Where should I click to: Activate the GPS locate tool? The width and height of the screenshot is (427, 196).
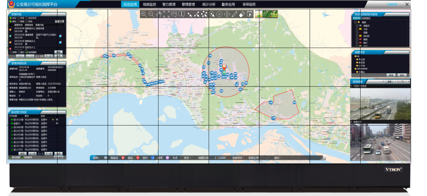(x=174, y=14)
